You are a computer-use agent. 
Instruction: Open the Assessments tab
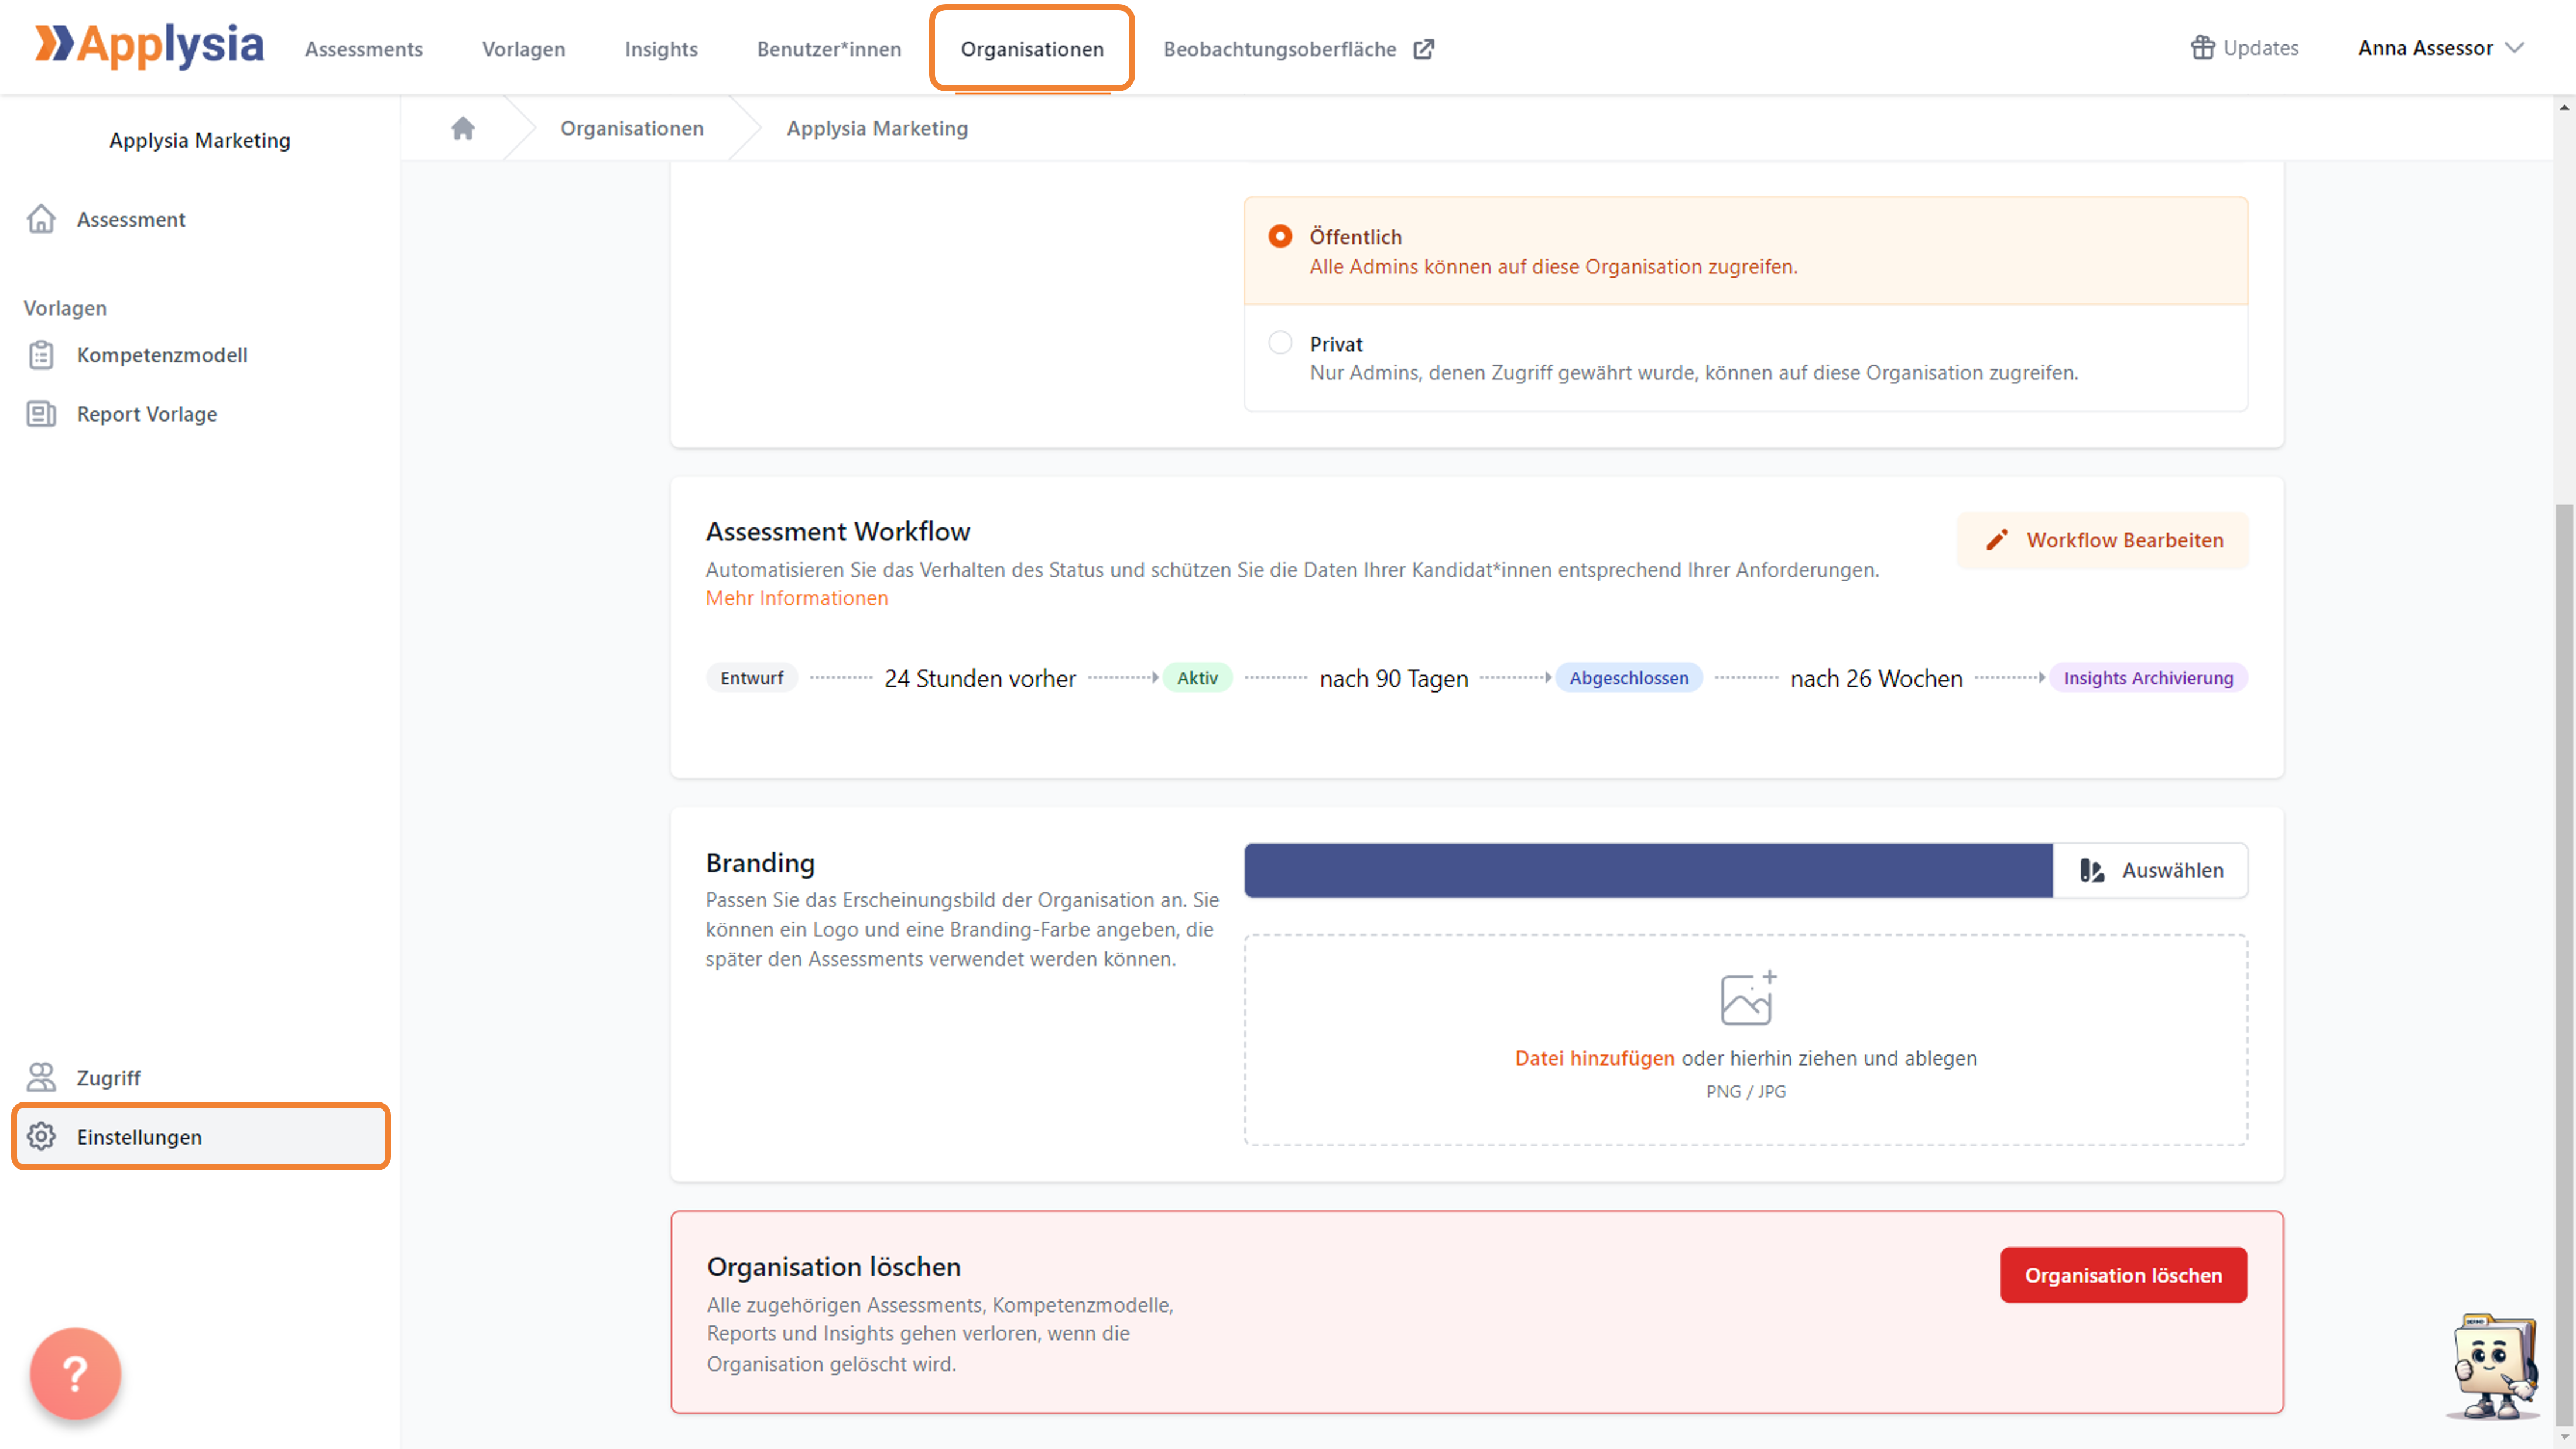pos(364,48)
